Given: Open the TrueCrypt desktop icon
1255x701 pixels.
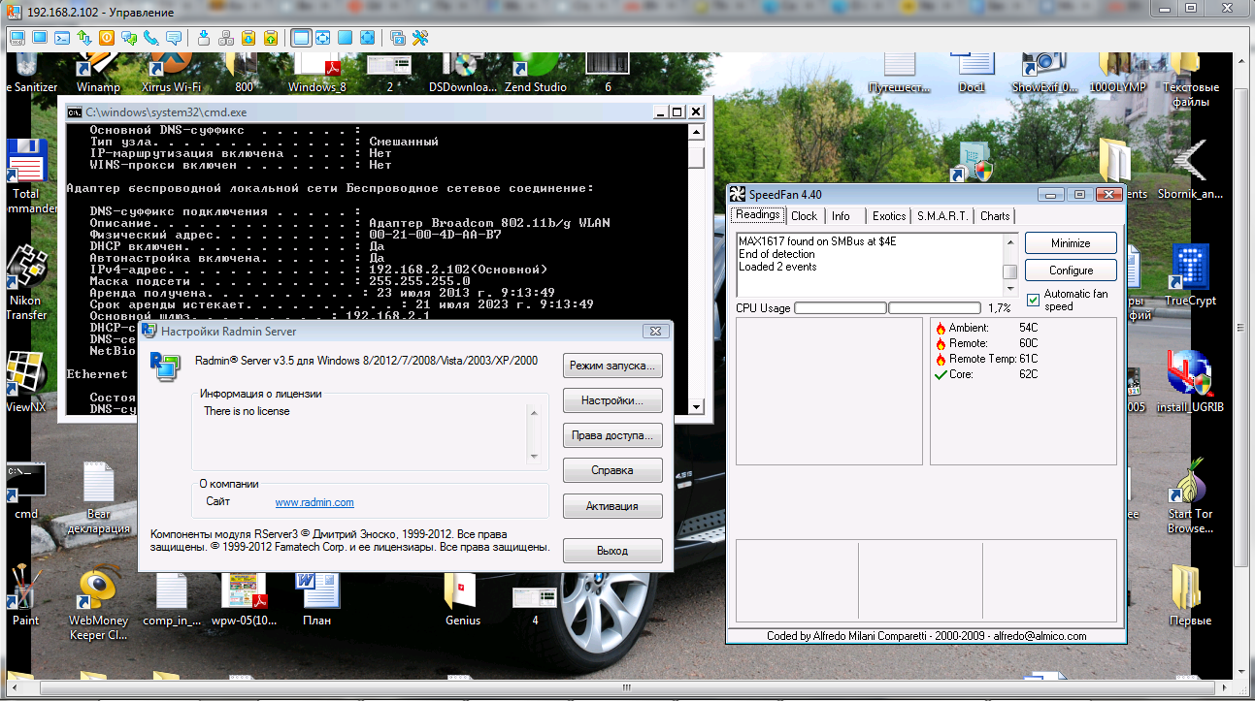Looking at the screenshot, I should [x=1190, y=273].
